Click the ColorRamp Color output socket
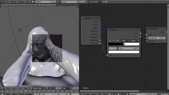 [141, 33]
